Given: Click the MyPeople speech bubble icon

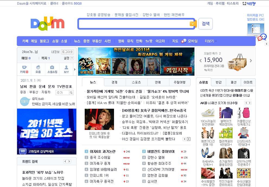Looking at the screenshot, I should click(x=262, y=37).
